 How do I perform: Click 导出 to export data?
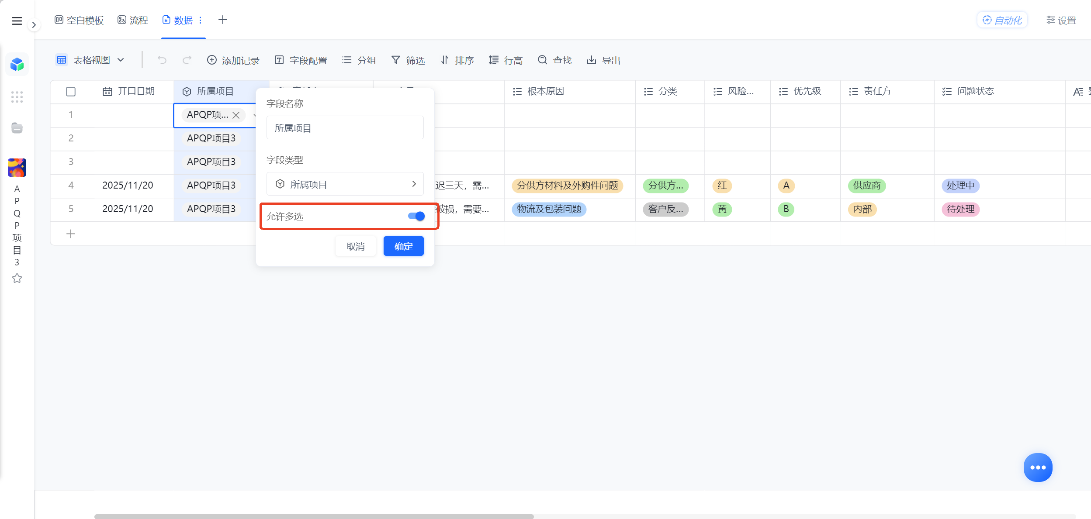coord(604,60)
